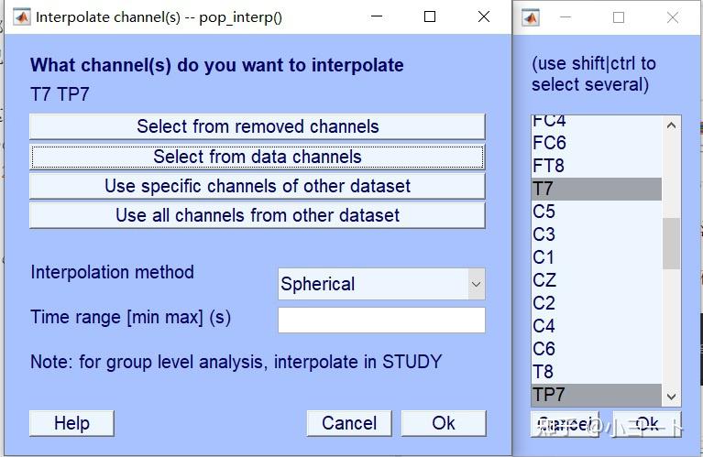Viewport: 703px width, 457px height.
Task: Open Help for pop_interp
Action: coord(71,423)
